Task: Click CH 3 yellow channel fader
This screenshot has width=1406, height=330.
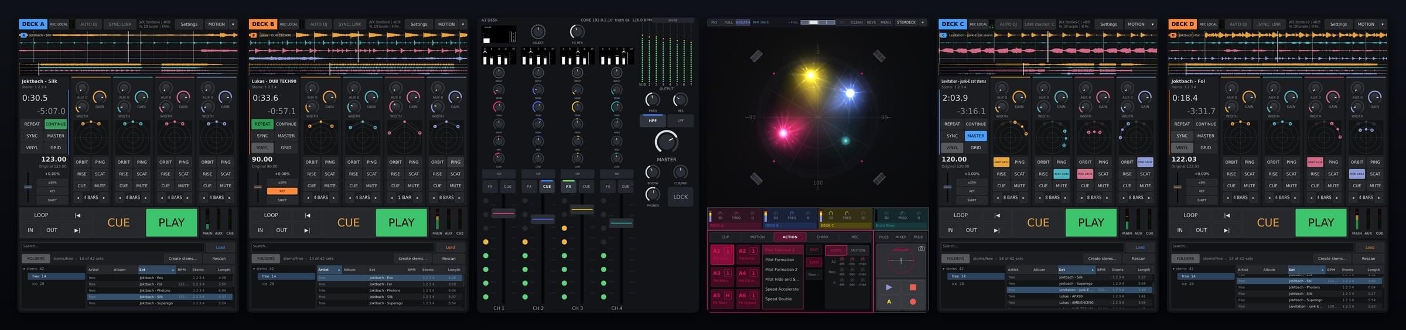Action: [582, 209]
